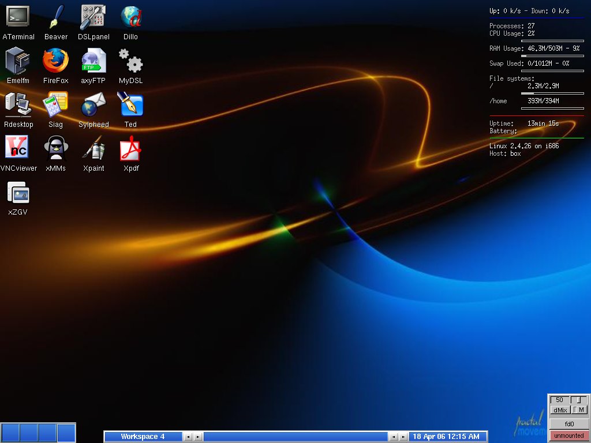Click the DSLpanel control panel icon
The height and width of the screenshot is (443, 591).
[x=93, y=16]
